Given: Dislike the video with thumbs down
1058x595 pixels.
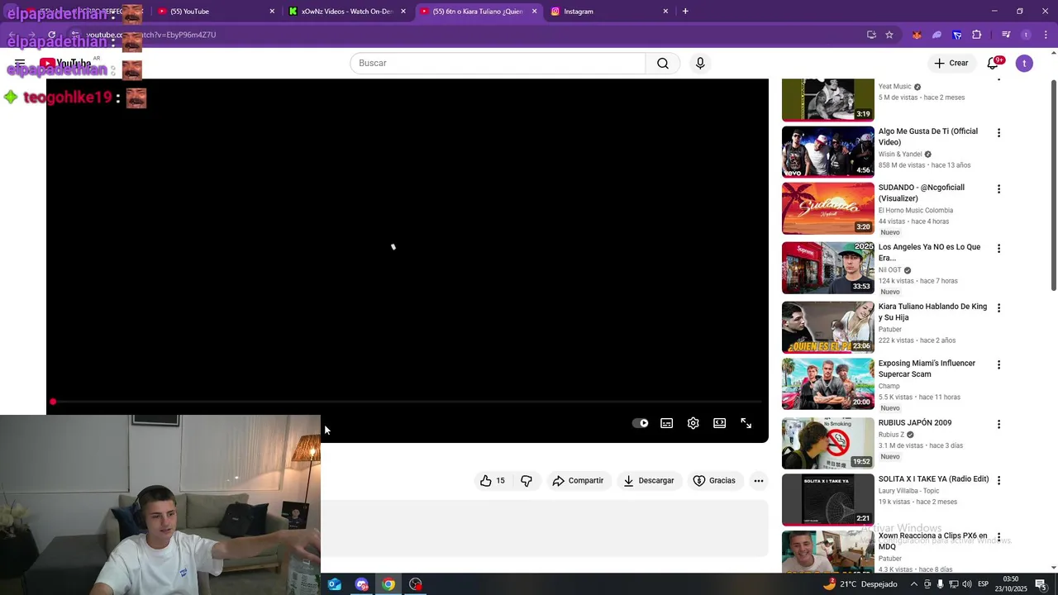Looking at the screenshot, I should (x=527, y=481).
